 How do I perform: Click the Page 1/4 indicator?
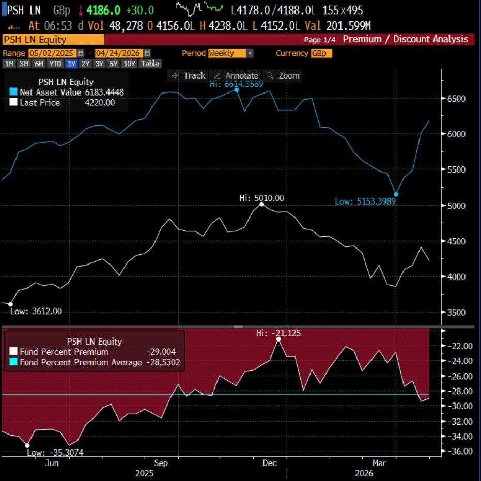coord(320,40)
